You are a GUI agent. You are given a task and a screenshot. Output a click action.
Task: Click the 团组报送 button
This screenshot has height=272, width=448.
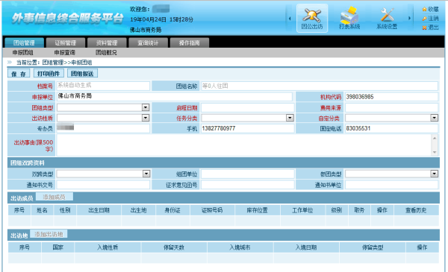pos(82,74)
